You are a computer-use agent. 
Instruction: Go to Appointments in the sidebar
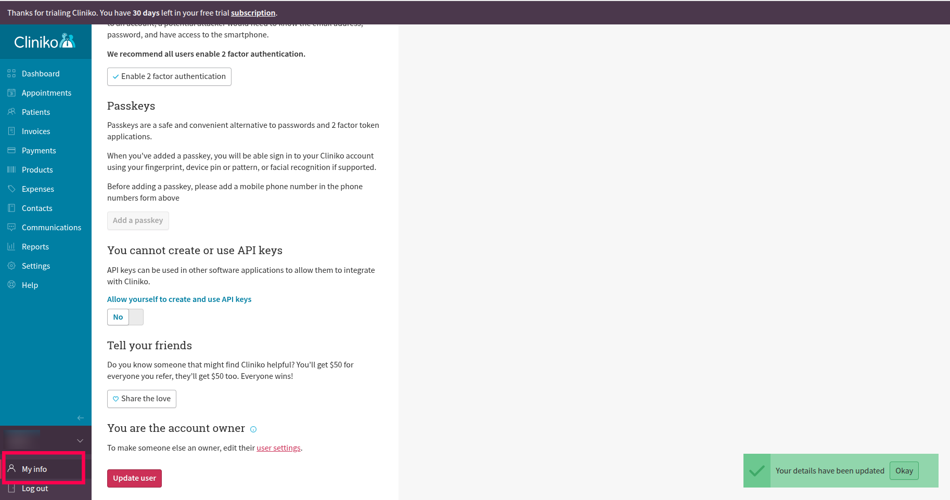[46, 93]
